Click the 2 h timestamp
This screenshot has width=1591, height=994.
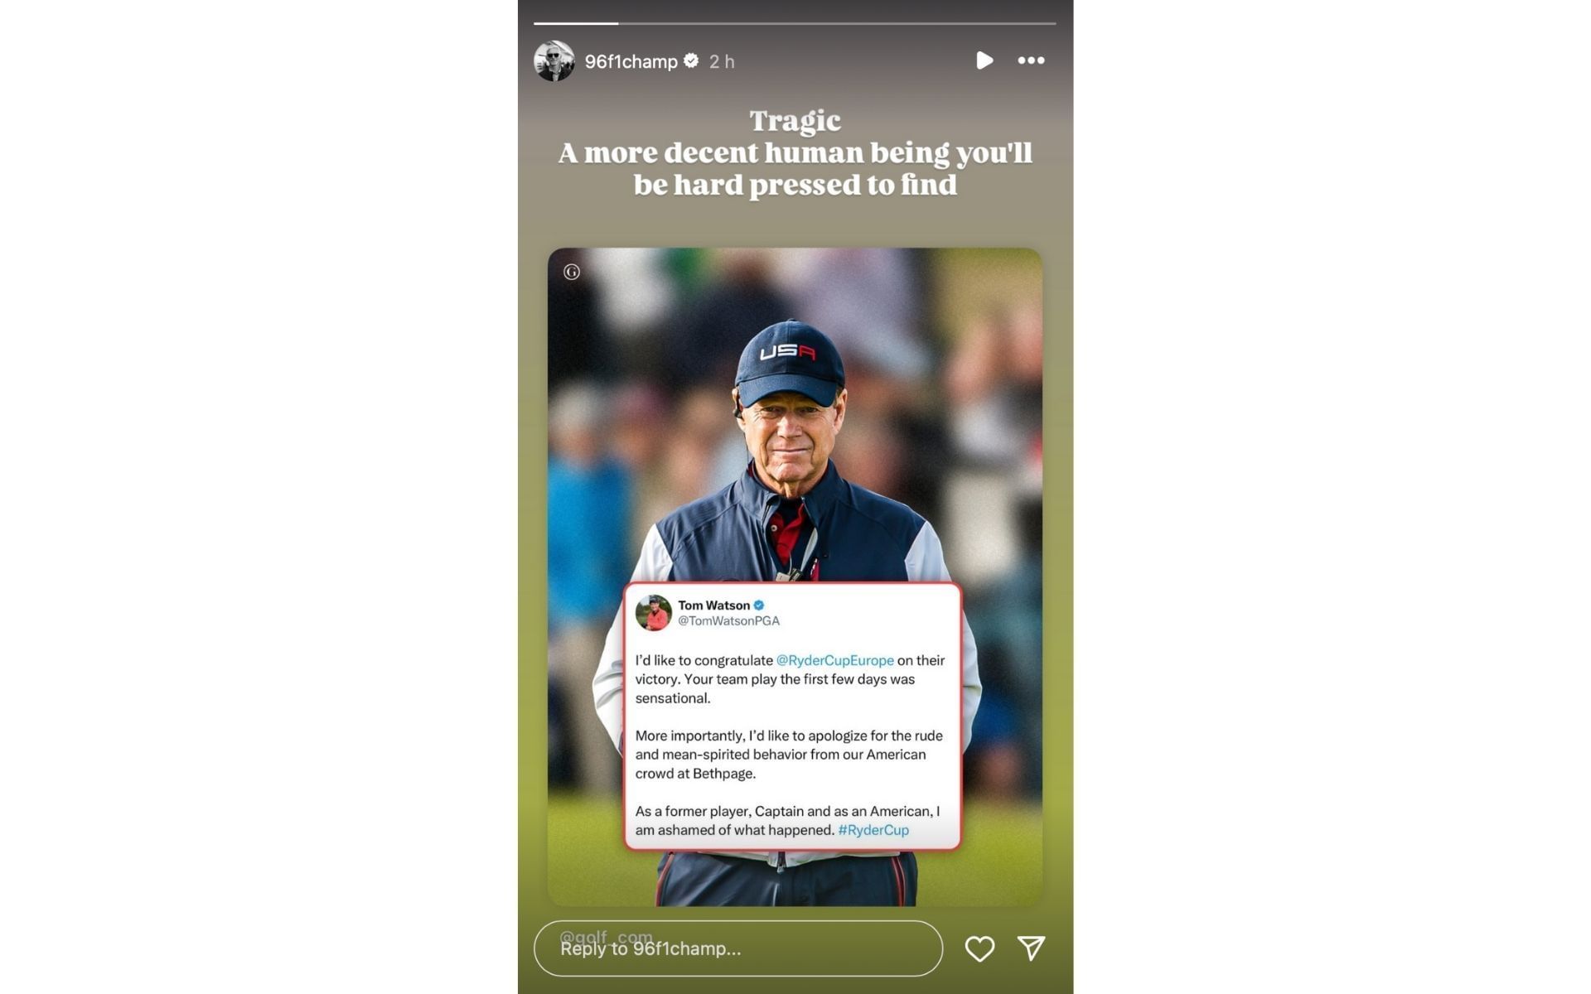(722, 61)
